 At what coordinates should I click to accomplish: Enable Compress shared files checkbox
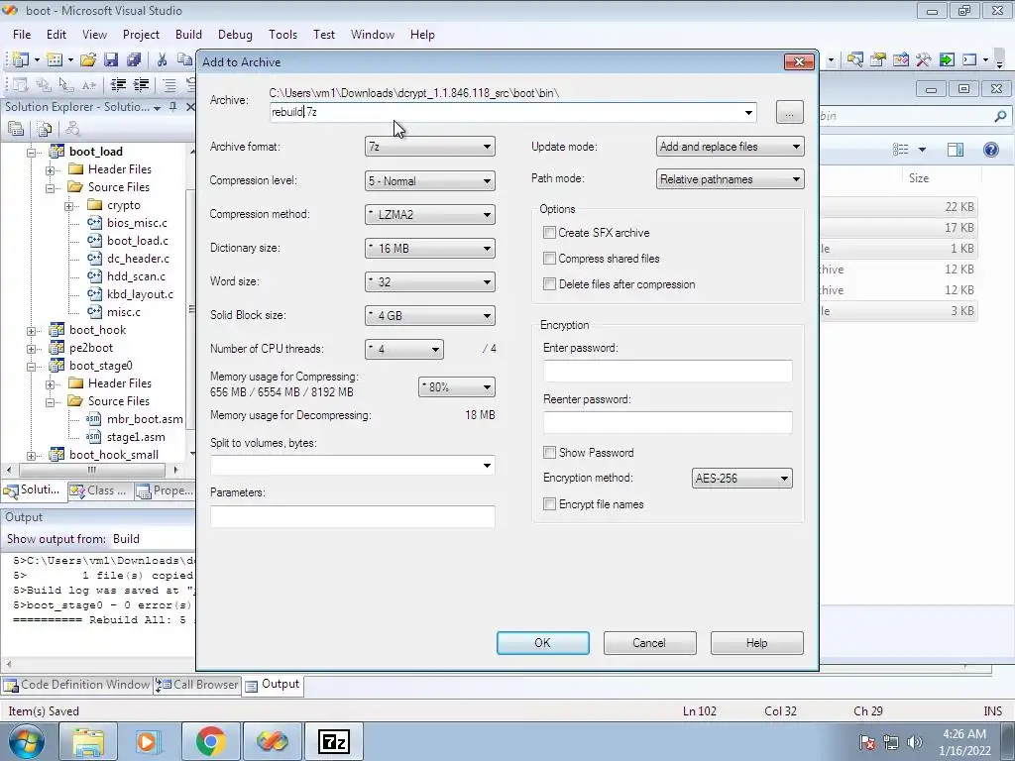click(x=549, y=259)
